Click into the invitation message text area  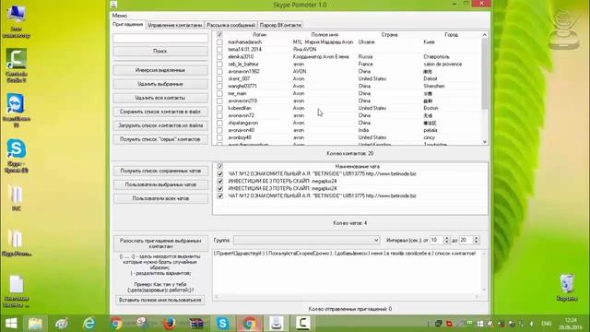click(347, 272)
